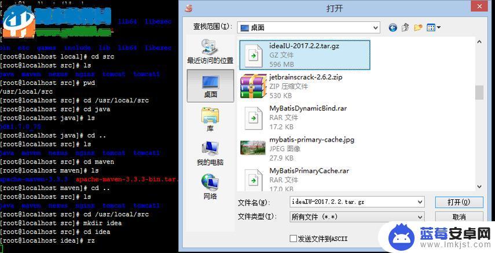Screen dimensions: 495x253
Task: Select the file name MyBatisDynamicBind.rar
Action: tap(308, 109)
